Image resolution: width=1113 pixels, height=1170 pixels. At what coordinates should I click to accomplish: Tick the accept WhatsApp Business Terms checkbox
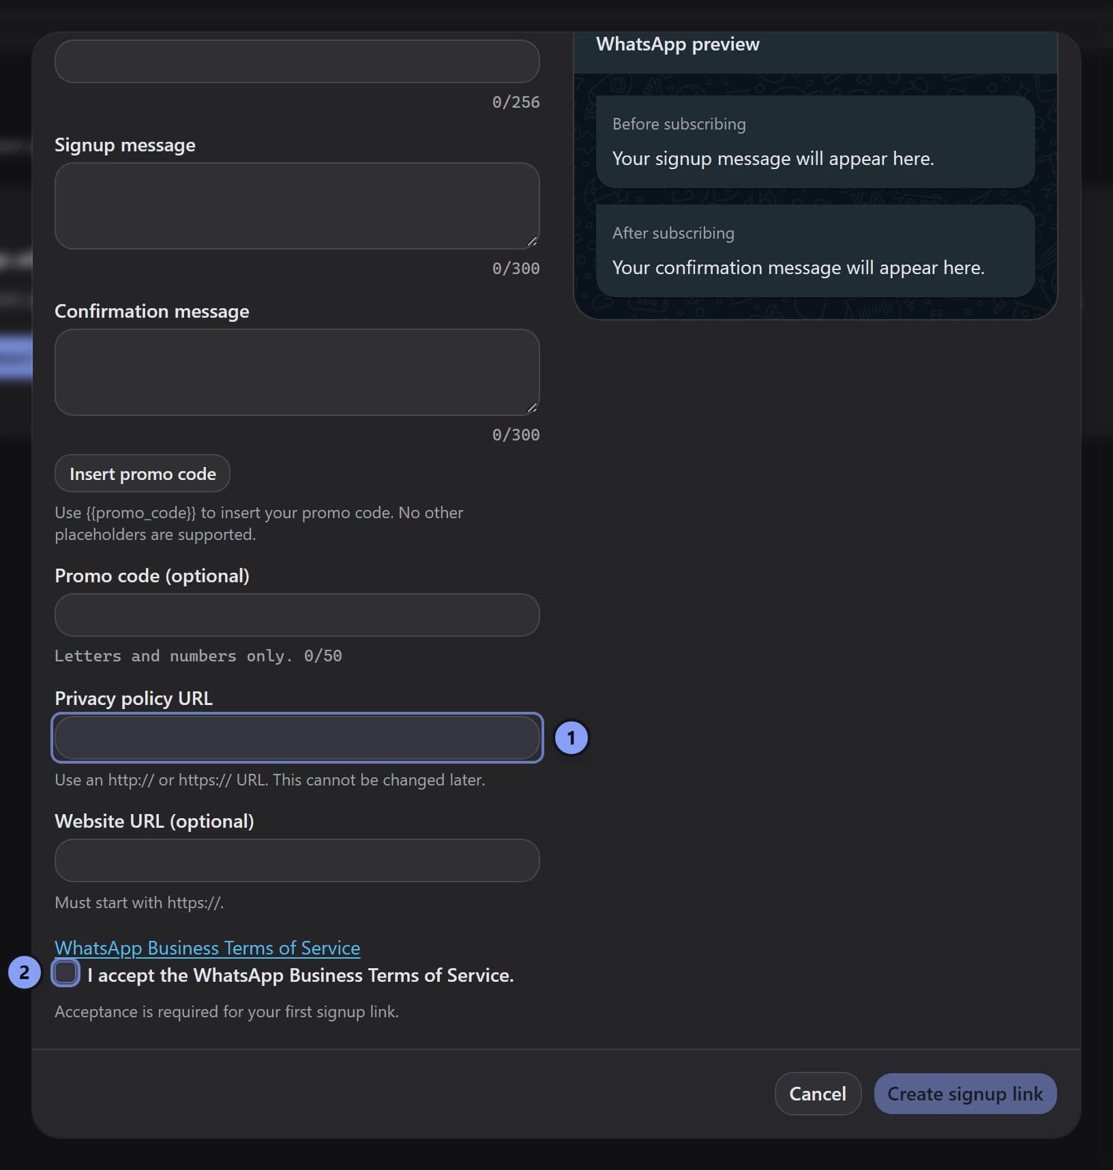65,973
